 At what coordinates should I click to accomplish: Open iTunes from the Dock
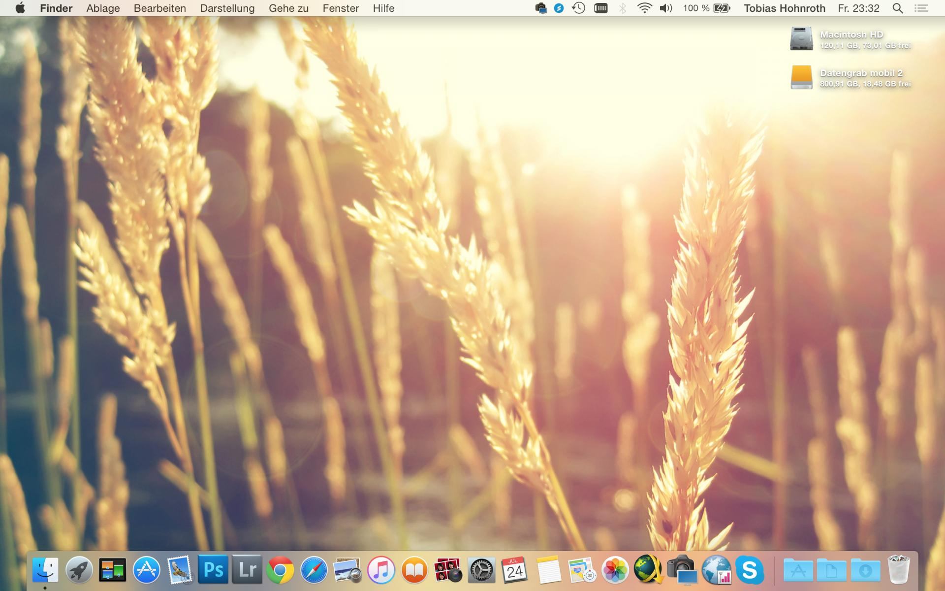pos(381,570)
